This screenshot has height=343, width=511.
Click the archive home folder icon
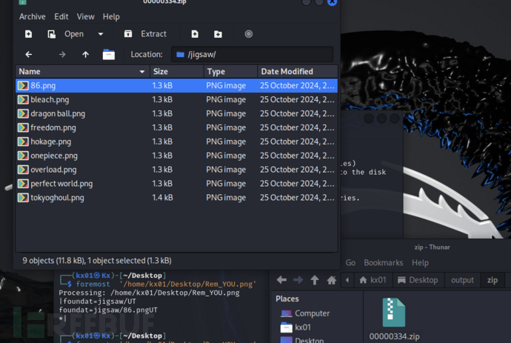click(x=109, y=55)
